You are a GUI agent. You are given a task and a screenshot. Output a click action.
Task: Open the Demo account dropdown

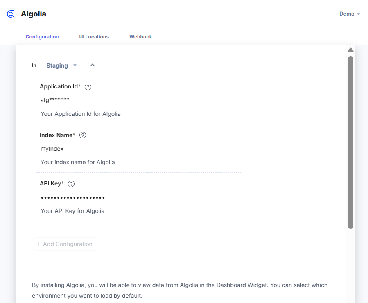click(349, 14)
